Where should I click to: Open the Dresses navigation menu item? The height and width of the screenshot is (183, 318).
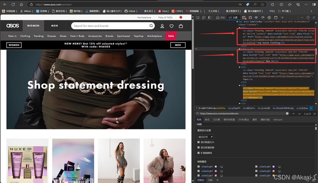pyautogui.click(x=51, y=36)
